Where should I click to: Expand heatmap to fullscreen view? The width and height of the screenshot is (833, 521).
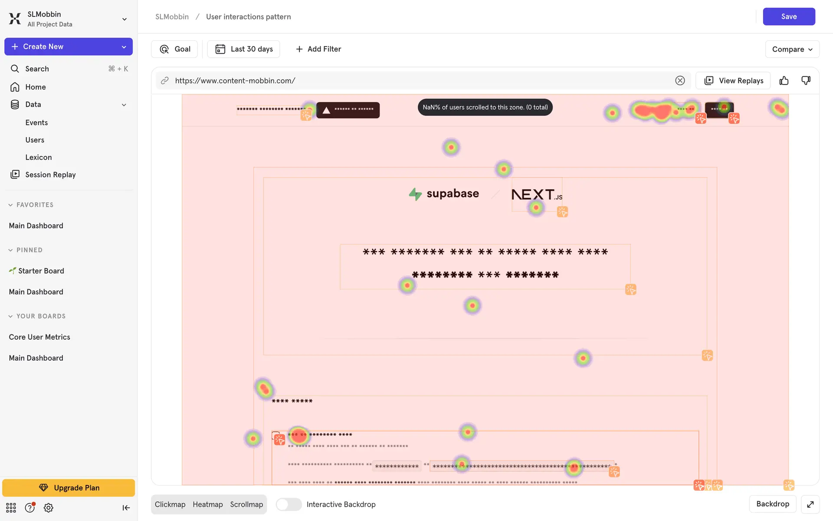click(x=810, y=504)
